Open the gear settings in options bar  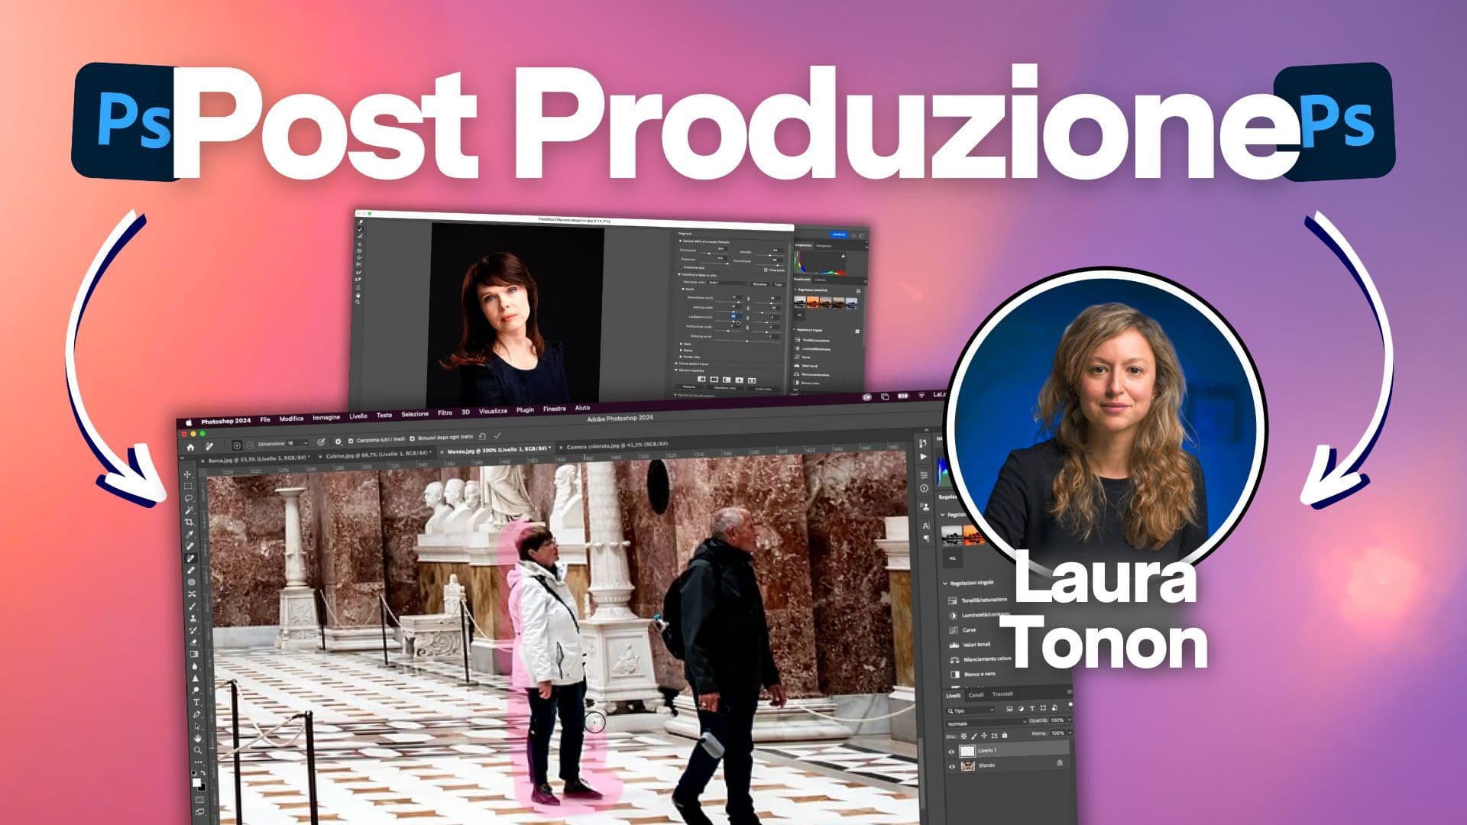[338, 442]
